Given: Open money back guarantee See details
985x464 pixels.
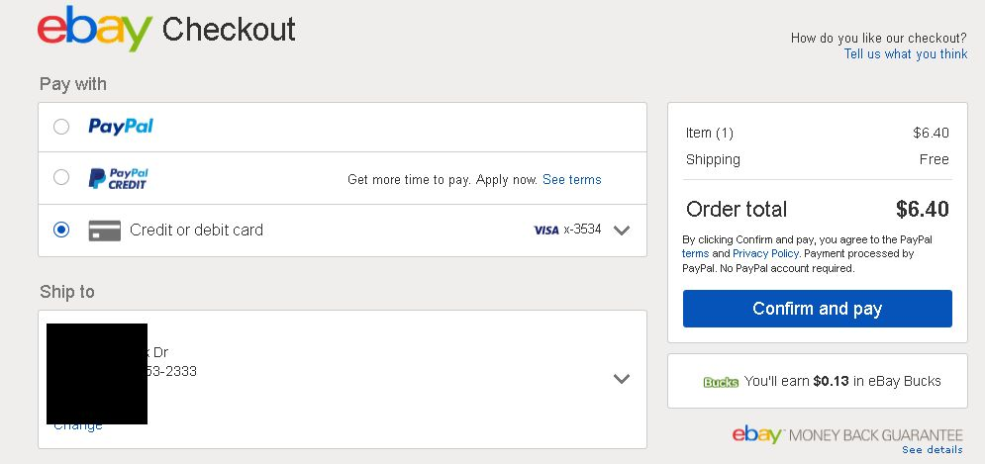Looking at the screenshot, I should (933, 449).
